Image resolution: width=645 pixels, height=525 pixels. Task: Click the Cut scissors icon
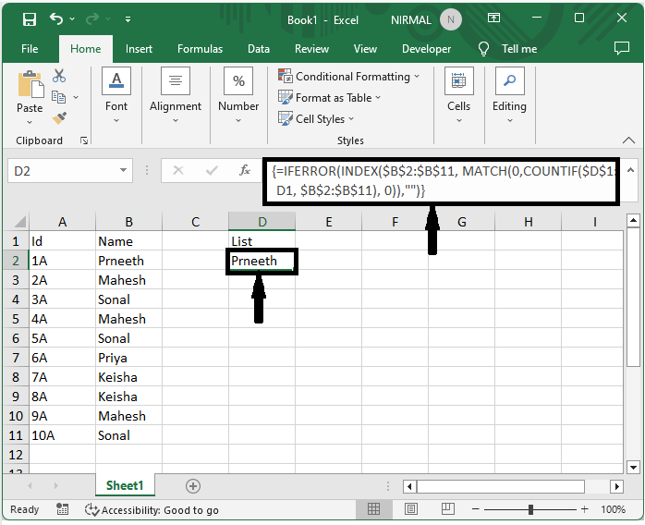[59, 77]
